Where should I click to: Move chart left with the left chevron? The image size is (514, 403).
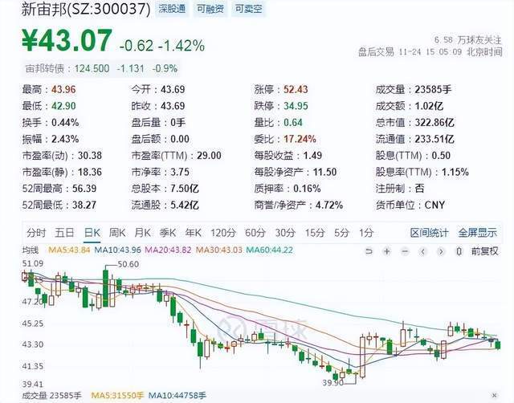click(x=423, y=251)
